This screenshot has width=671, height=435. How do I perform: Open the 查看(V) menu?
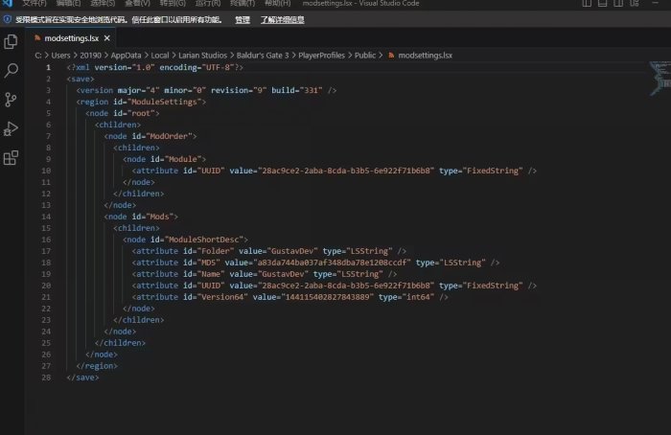[137, 4]
